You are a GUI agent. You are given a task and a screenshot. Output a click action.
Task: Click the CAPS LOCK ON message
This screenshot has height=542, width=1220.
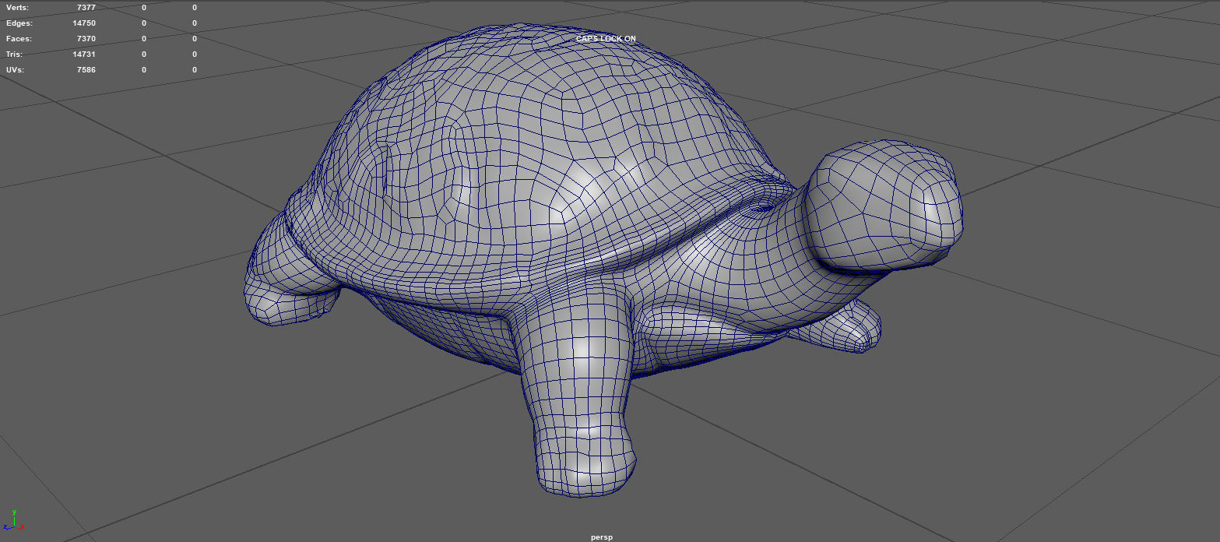[606, 39]
